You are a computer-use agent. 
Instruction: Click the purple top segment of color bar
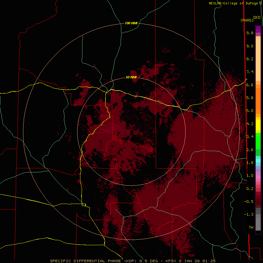coord(258,29)
